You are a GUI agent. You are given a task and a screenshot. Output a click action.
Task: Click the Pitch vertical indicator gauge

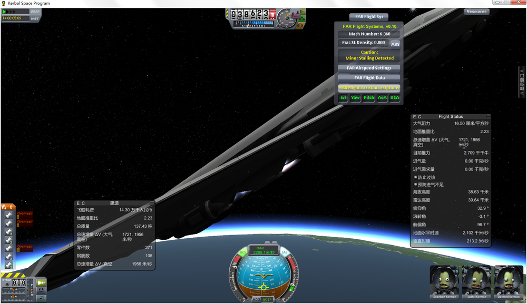[31, 290]
